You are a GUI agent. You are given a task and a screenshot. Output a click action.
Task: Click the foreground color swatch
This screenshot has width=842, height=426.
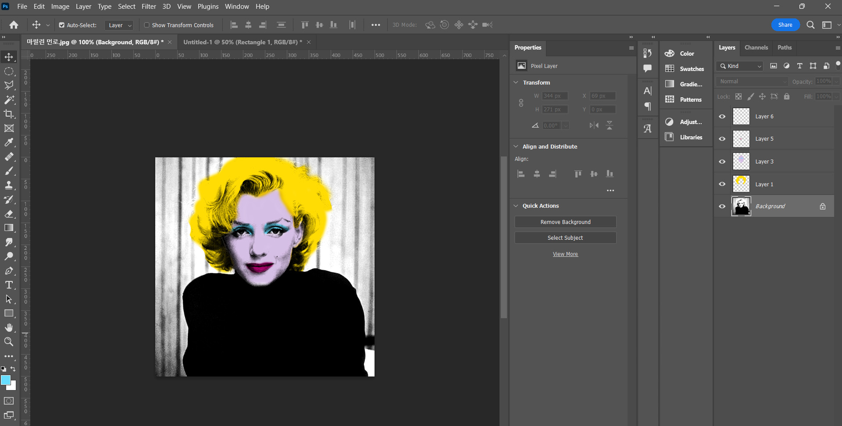pos(6,380)
